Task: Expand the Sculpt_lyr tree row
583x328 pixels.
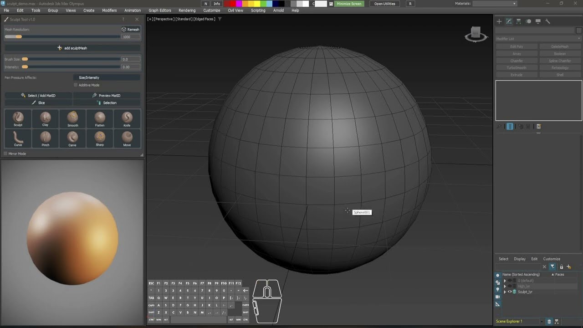Action: pos(505,292)
